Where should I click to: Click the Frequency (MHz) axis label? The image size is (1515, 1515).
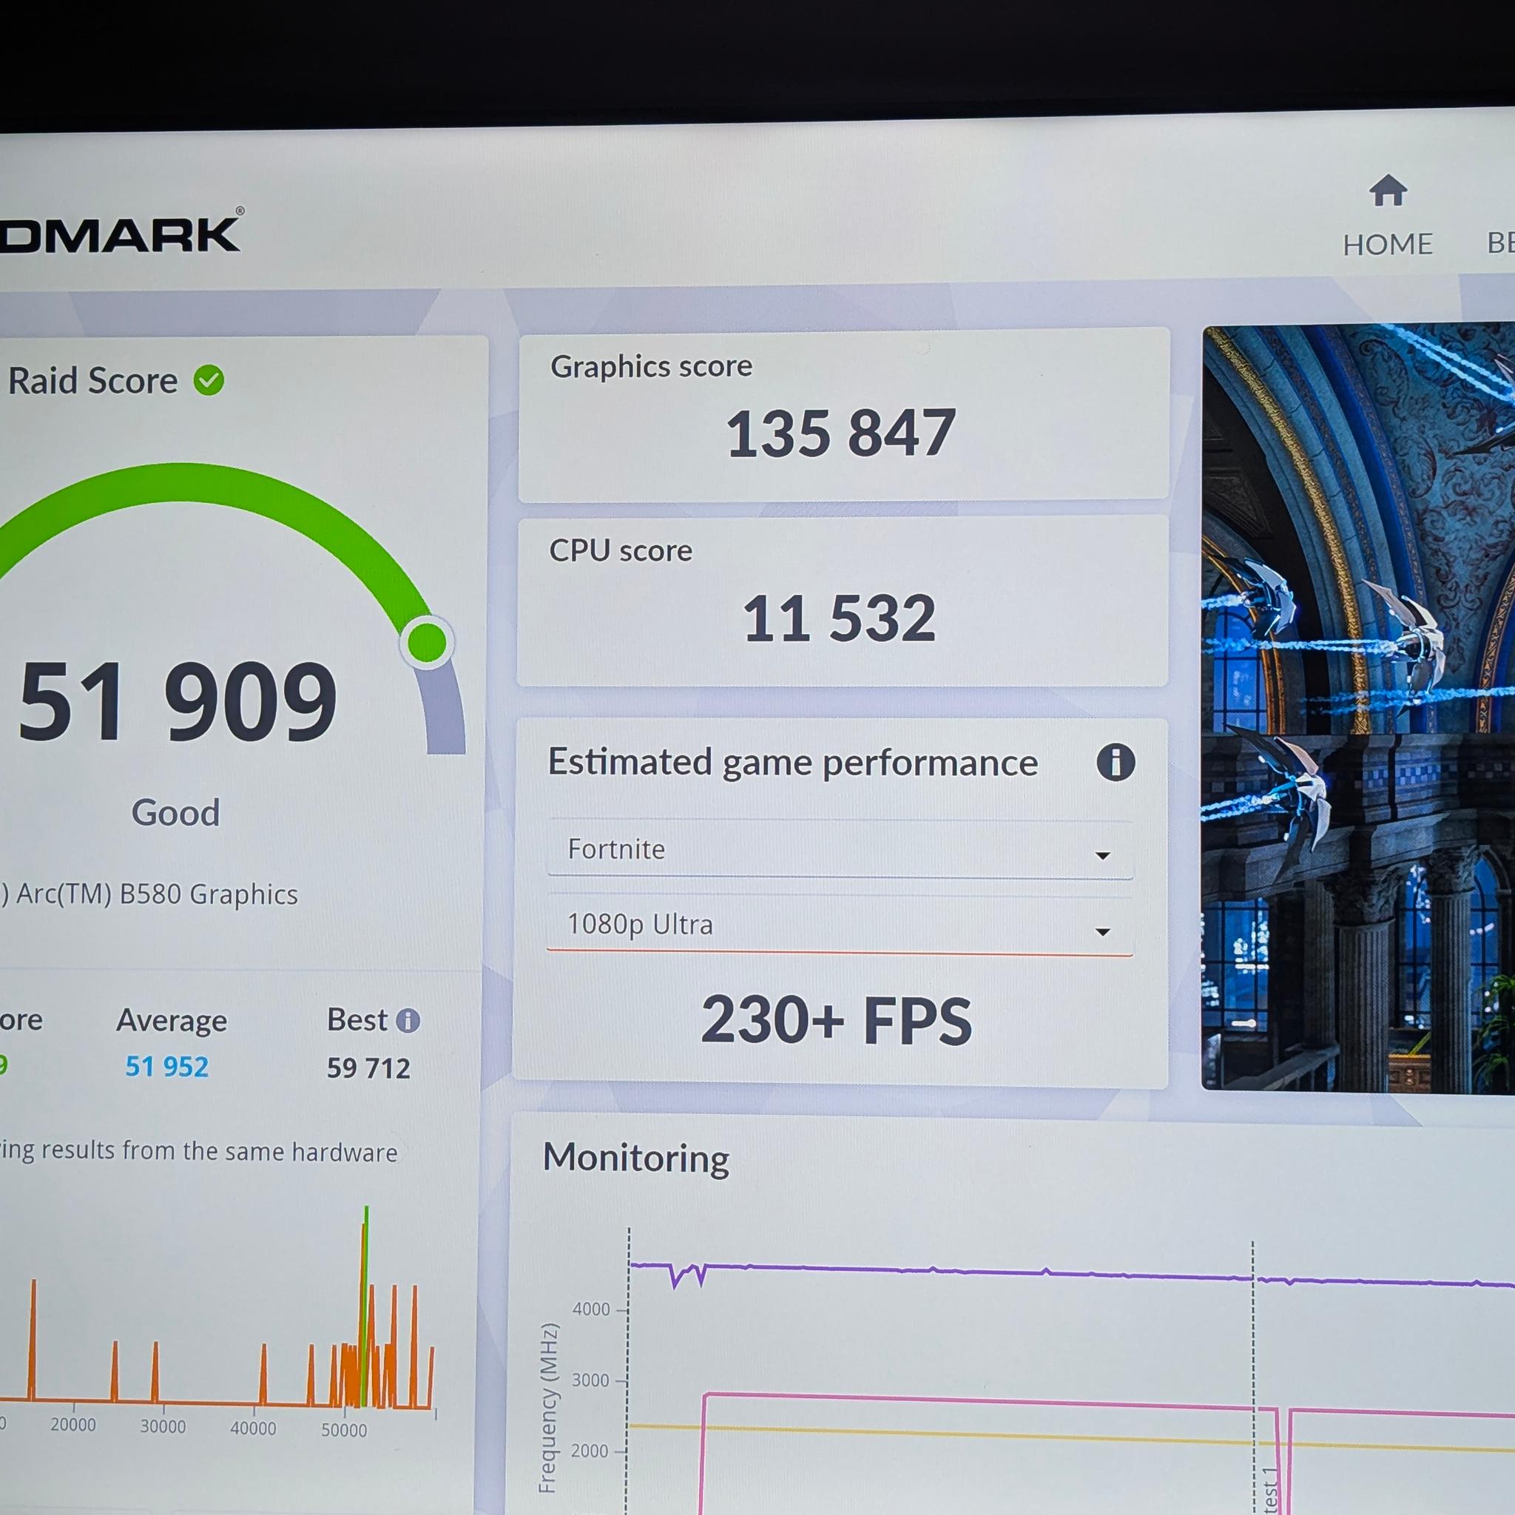coord(548,1407)
